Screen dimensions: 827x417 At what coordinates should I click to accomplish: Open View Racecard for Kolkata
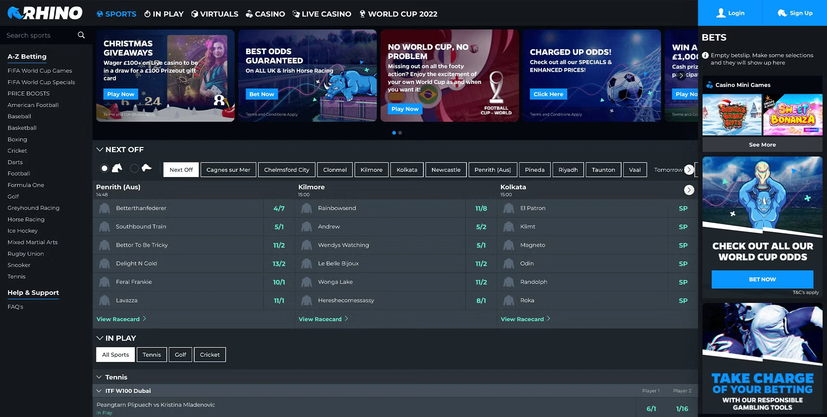pos(525,319)
